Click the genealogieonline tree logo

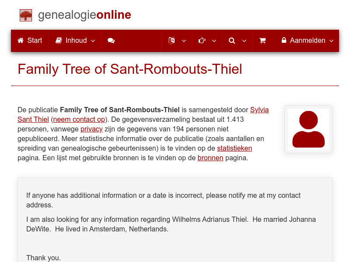point(25,15)
